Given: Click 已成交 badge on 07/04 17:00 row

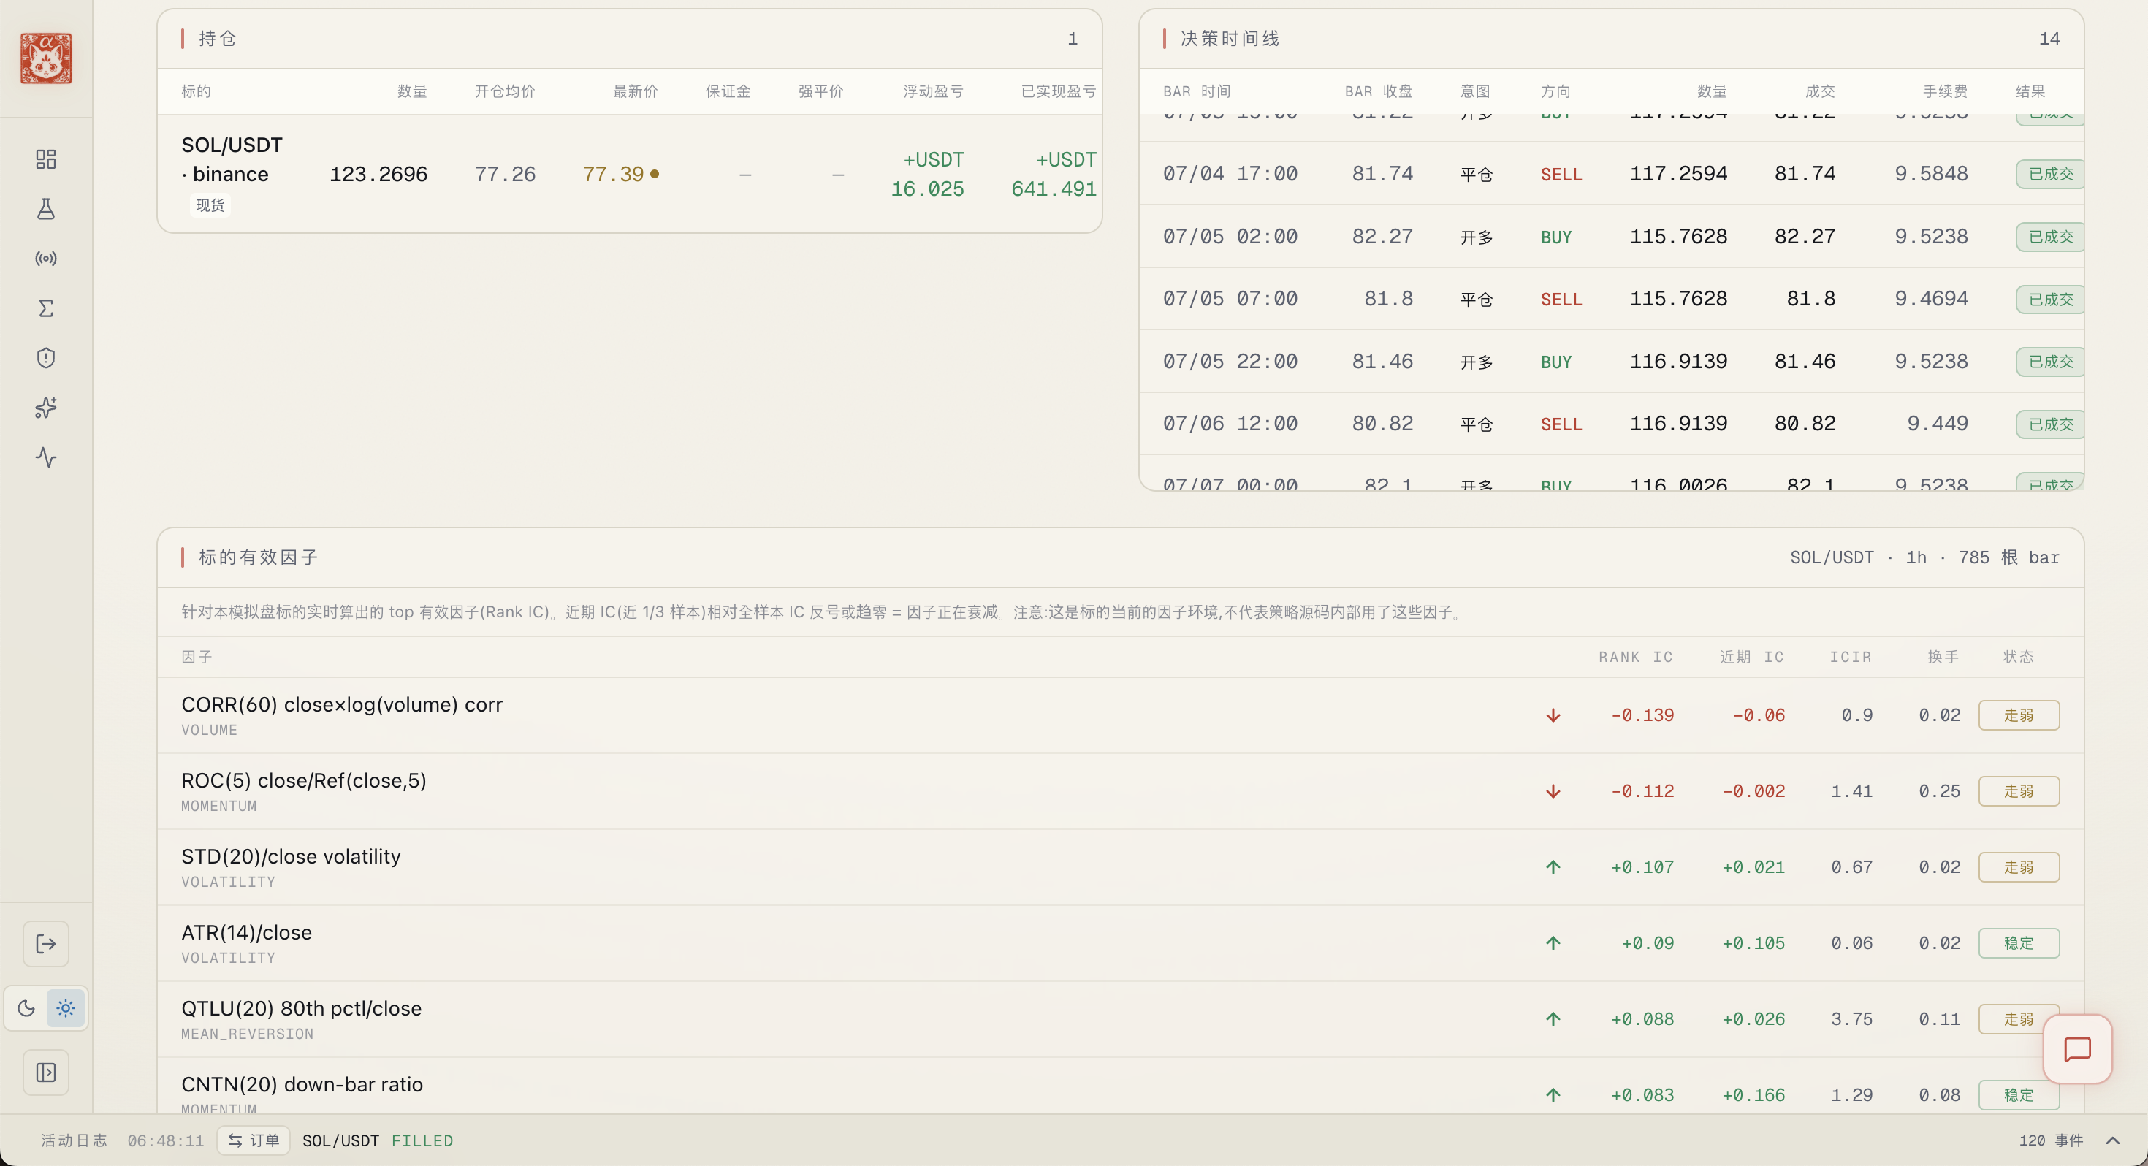Looking at the screenshot, I should (x=2049, y=173).
